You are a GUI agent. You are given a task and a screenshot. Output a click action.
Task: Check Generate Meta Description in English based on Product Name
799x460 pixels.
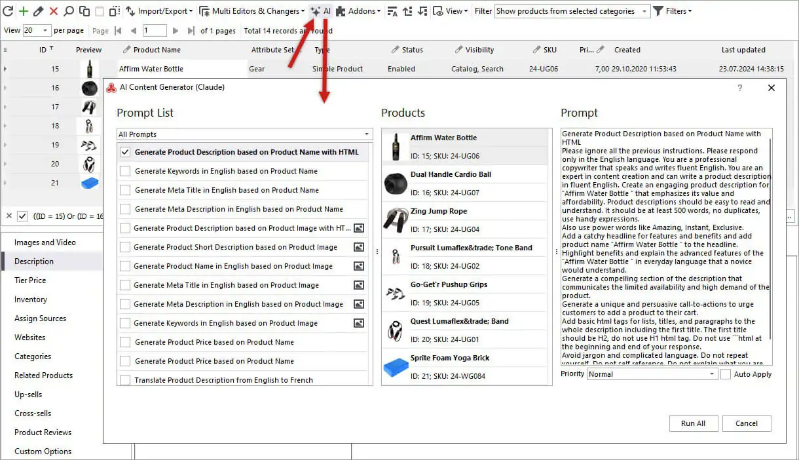coord(125,209)
